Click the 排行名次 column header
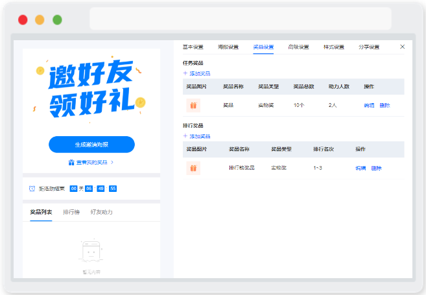This screenshot has width=426, height=295. (x=324, y=149)
